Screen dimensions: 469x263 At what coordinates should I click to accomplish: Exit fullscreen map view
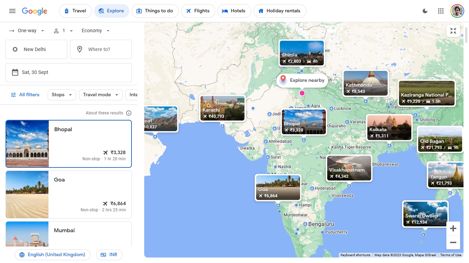pos(453,31)
